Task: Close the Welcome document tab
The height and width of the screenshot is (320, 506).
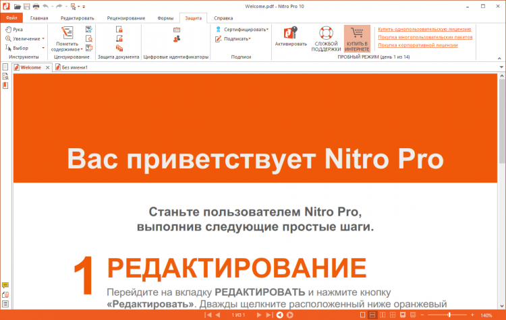Action: coord(47,67)
